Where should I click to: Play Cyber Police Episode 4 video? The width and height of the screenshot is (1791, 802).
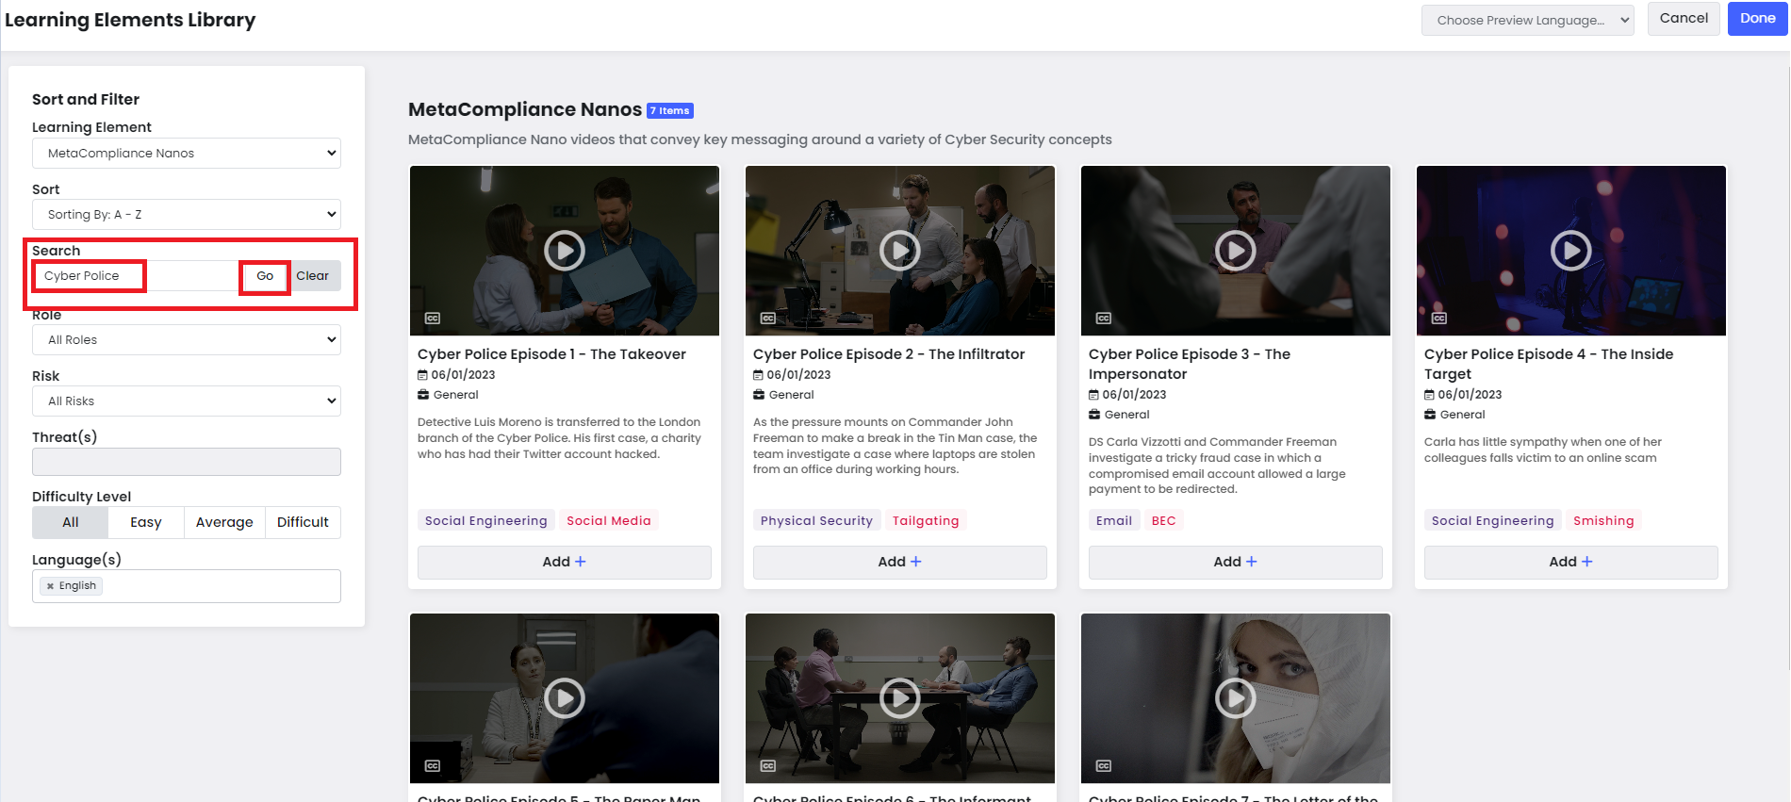point(1571,251)
